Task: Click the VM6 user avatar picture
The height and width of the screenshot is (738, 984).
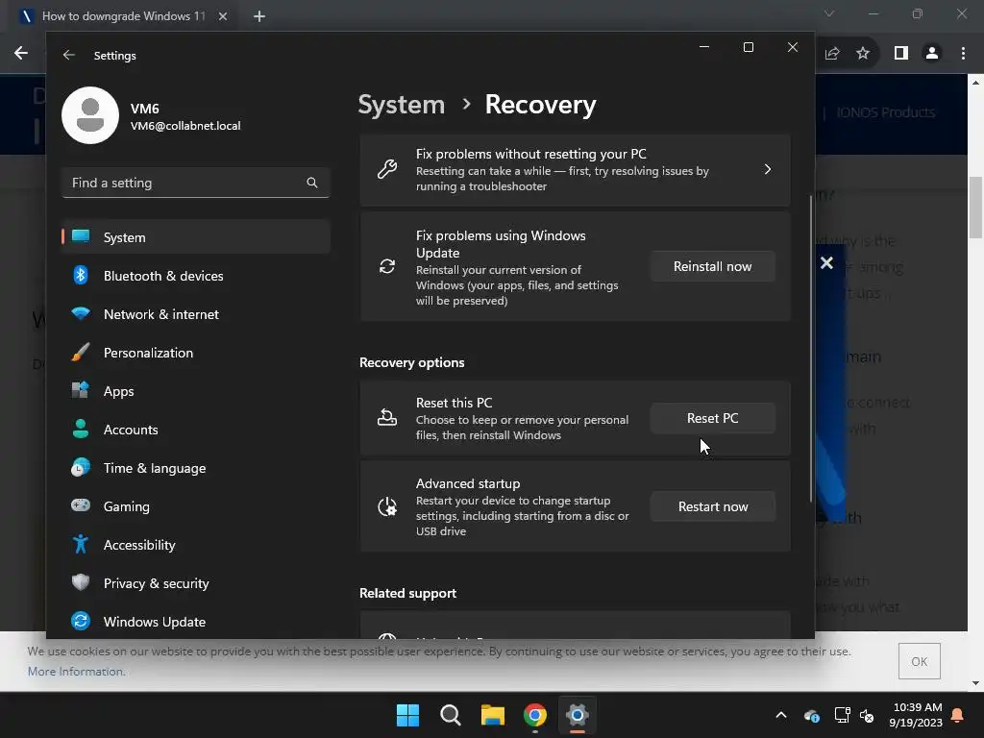Action: point(90,115)
